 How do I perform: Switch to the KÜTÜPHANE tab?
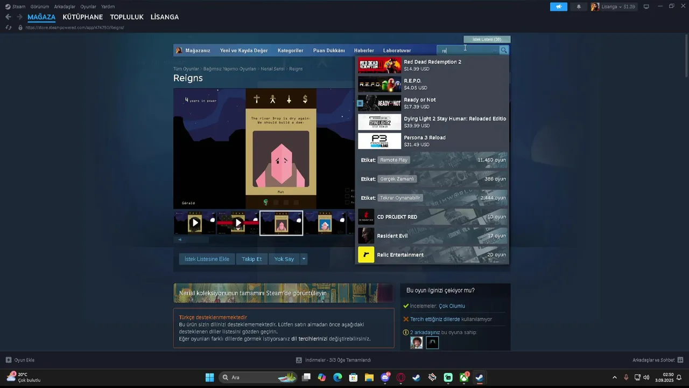pyautogui.click(x=82, y=17)
